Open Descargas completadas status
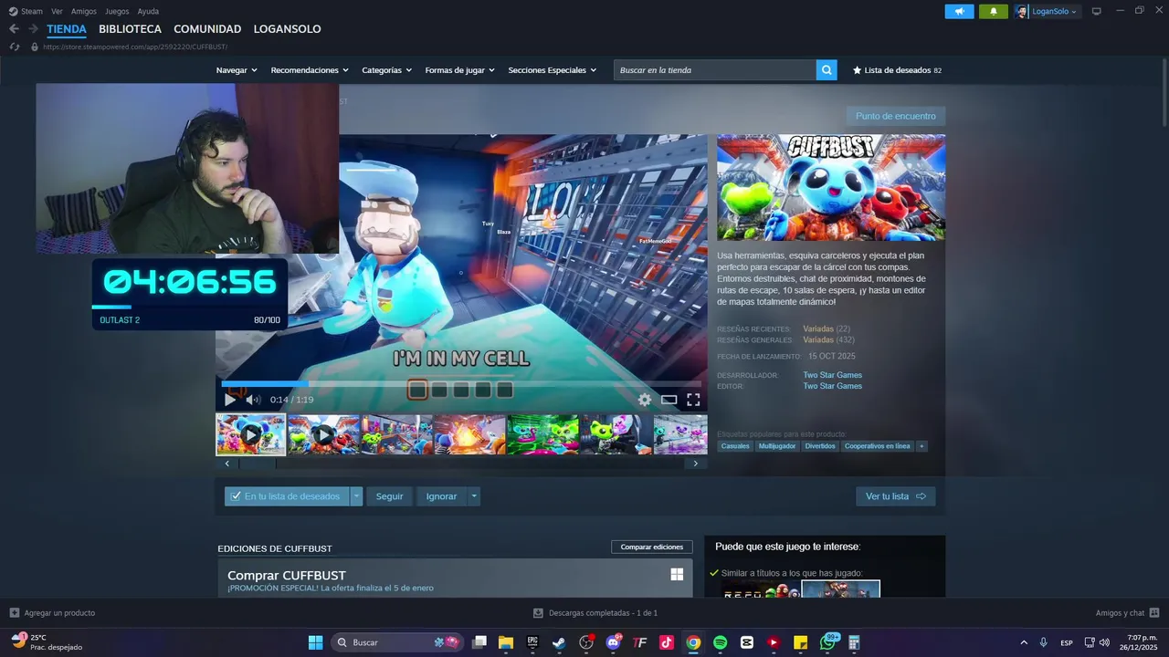 (595, 613)
